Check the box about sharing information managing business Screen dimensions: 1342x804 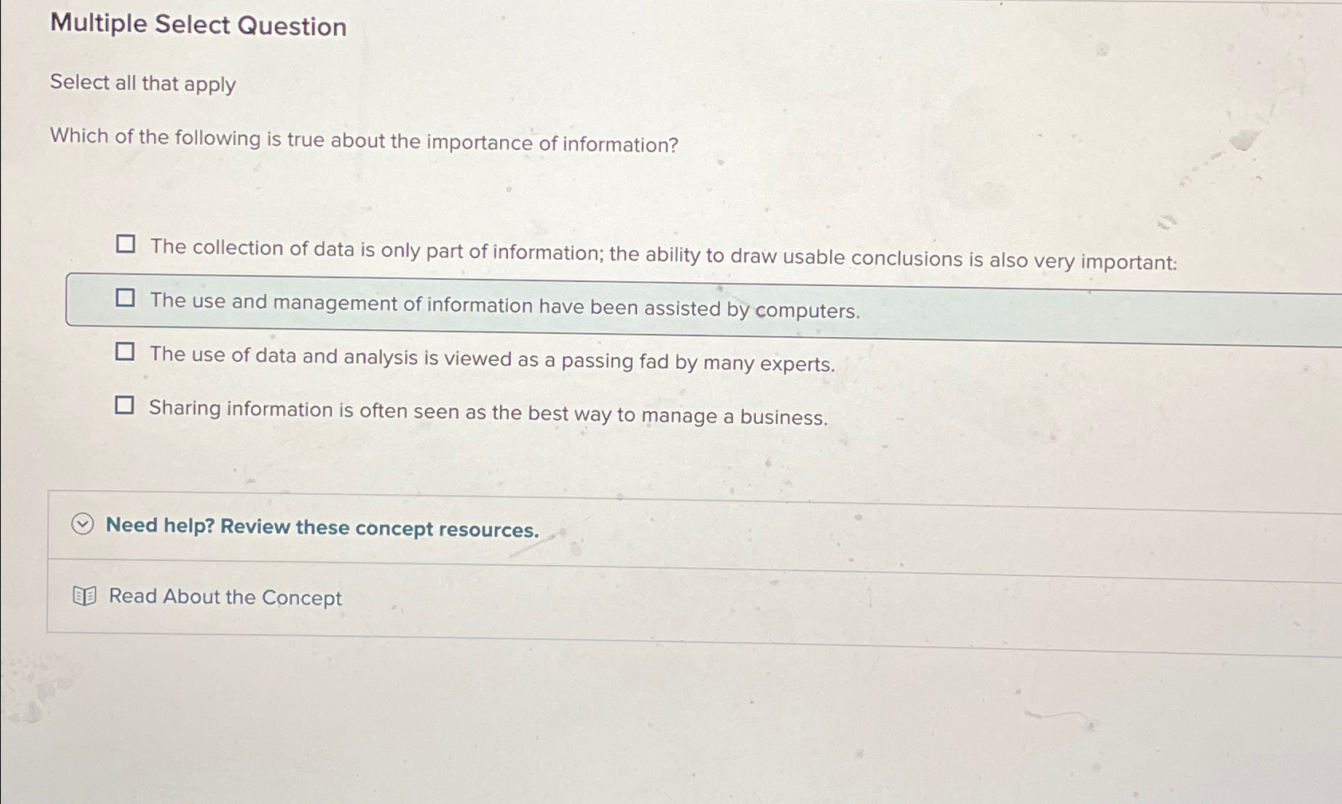pos(126,404)
